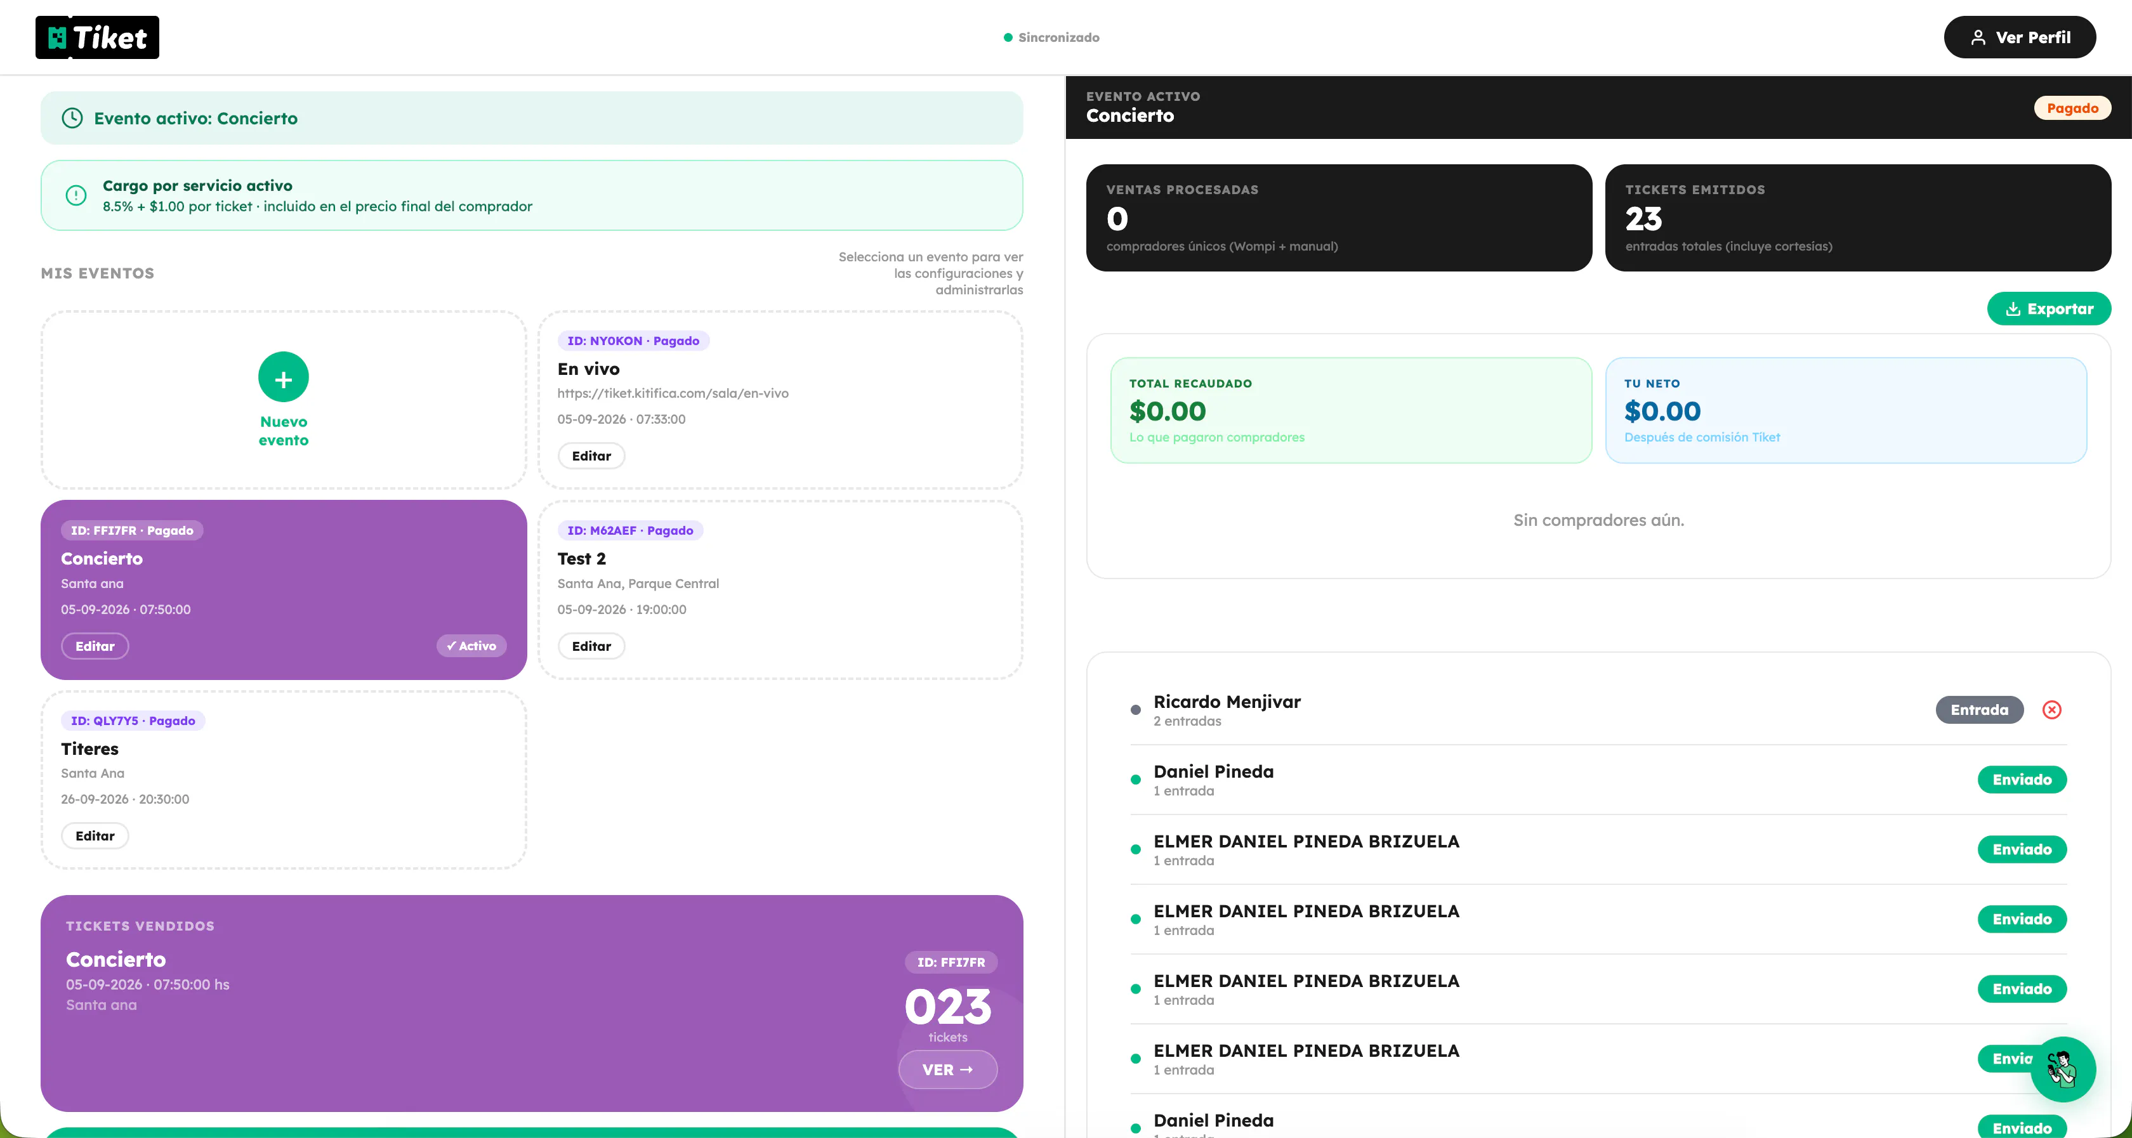Select the Titeres event card title
The width and height of the screenshot is (2132, 1138).
tap(89, 749)
